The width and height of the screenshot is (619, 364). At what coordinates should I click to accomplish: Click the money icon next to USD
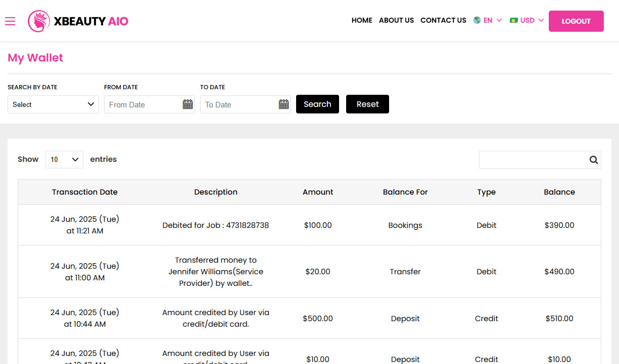(x=514, y=20)
